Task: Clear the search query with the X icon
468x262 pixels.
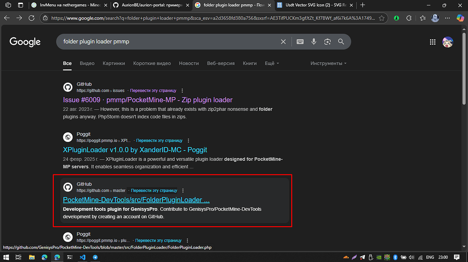Action: pyautogui.click(x=283, y=41)
